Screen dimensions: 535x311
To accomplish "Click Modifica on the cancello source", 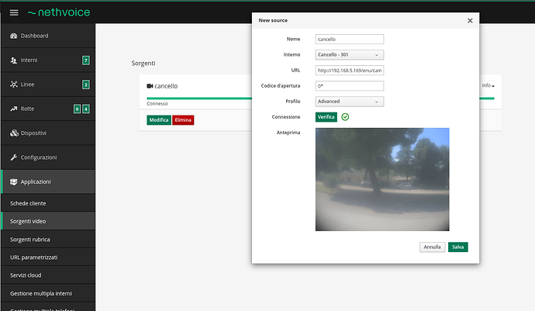I will click(x=159, y=120).
